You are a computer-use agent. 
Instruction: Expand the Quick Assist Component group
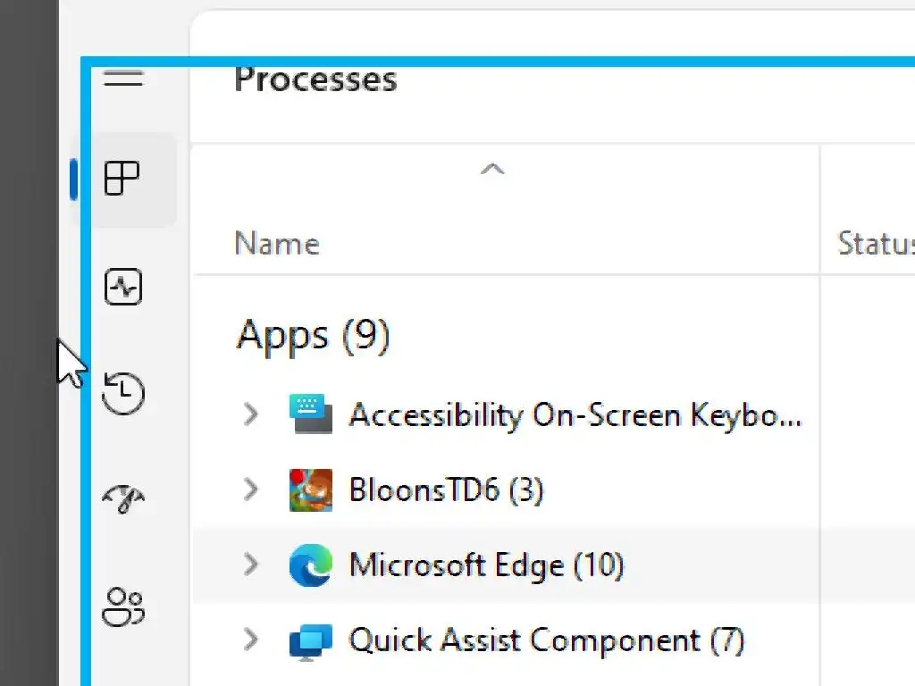[x=251, y=640]
